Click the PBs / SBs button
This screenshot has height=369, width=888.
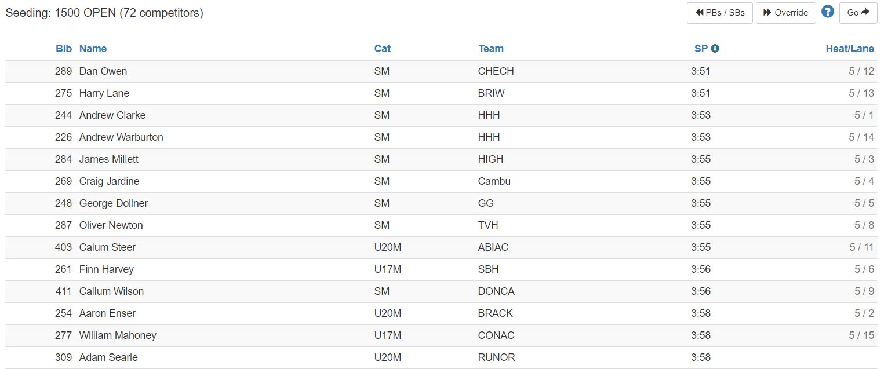(720, 13)
